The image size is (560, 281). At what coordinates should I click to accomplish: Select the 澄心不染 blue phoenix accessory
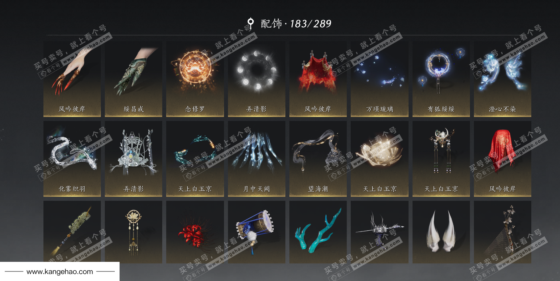(x=503, y=79)
